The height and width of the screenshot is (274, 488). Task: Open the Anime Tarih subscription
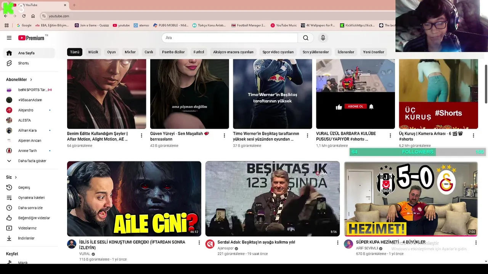pos(29,151)
